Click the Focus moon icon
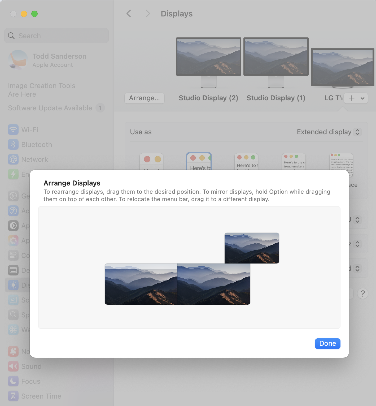This screenshot has height=406, width=376. click(x=13, y=381)
